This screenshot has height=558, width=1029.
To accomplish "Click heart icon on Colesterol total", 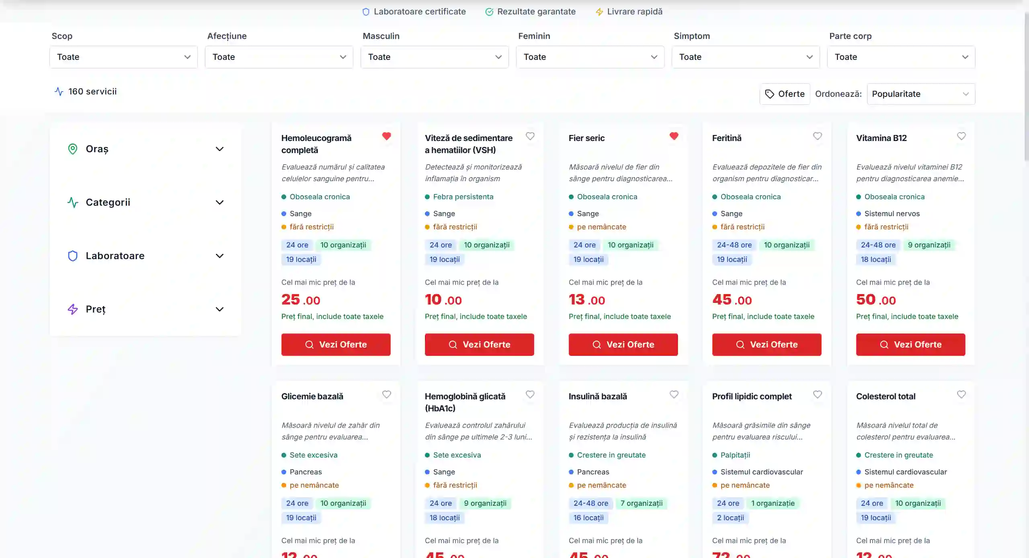I will (961, 394).
